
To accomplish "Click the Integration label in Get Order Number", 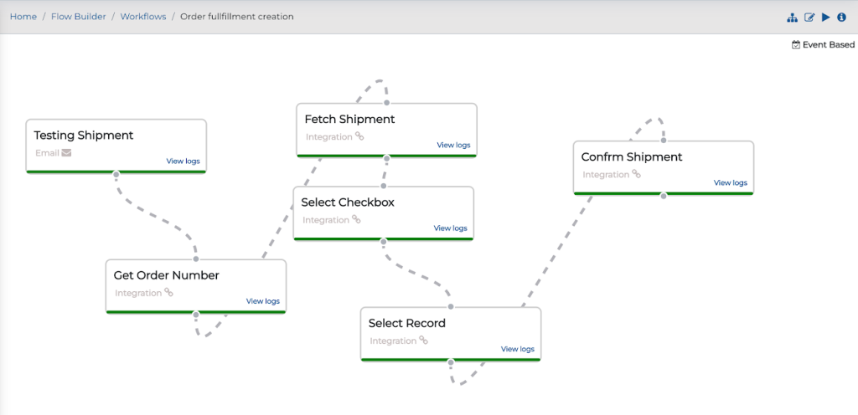I will click(138, 293).
